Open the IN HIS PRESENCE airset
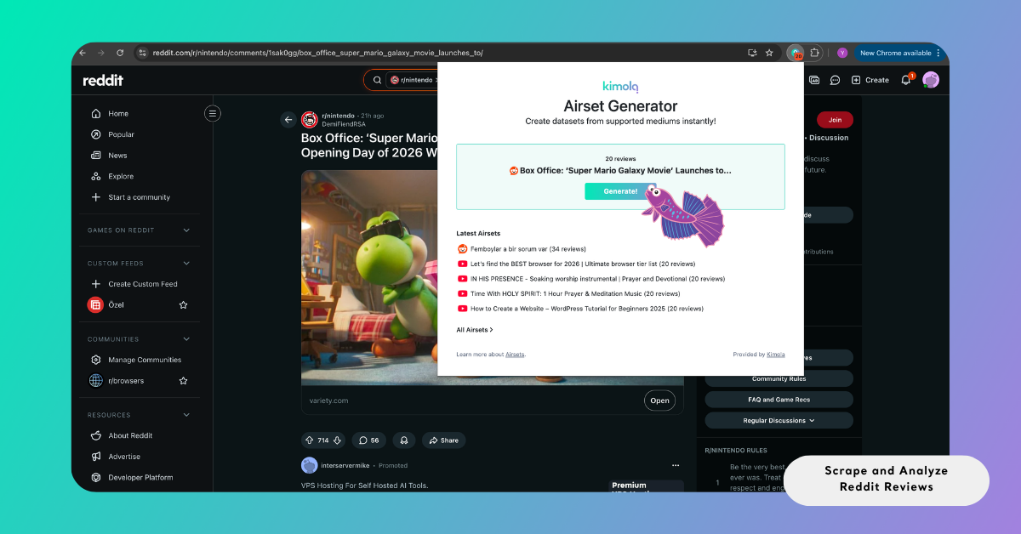1021x534 pixels. click(591, 279)
